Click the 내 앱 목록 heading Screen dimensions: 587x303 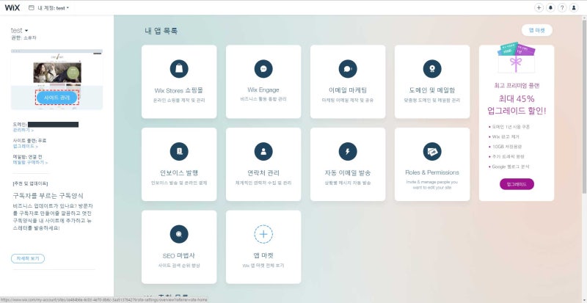[x=161, y=31]
